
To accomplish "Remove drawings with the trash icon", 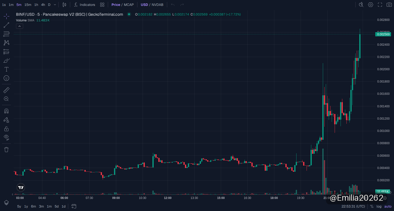I will 6,149.
